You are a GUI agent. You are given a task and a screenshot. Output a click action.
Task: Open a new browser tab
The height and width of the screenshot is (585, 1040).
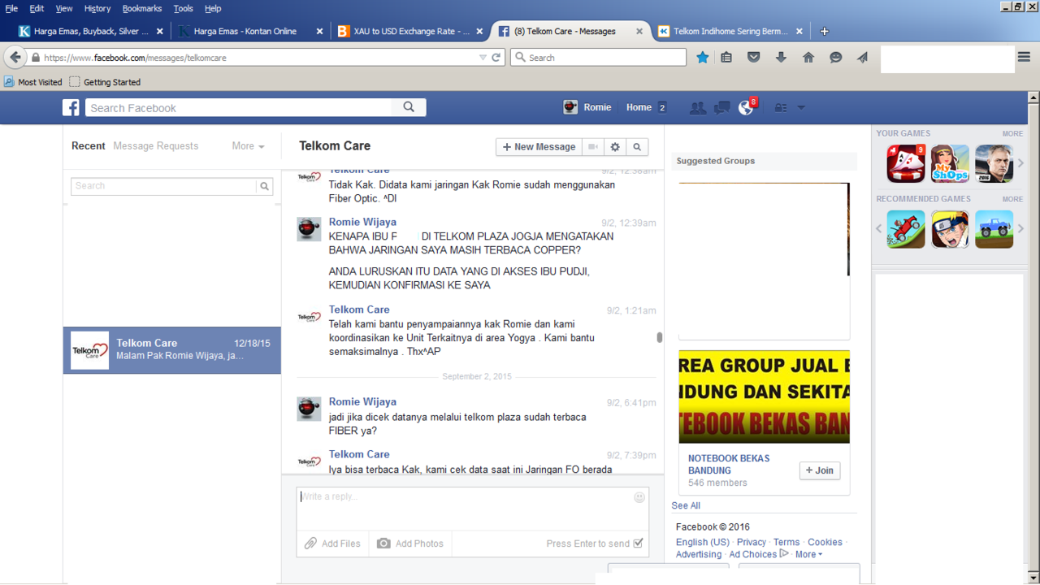pyautogui.click(x=824, y=31)
